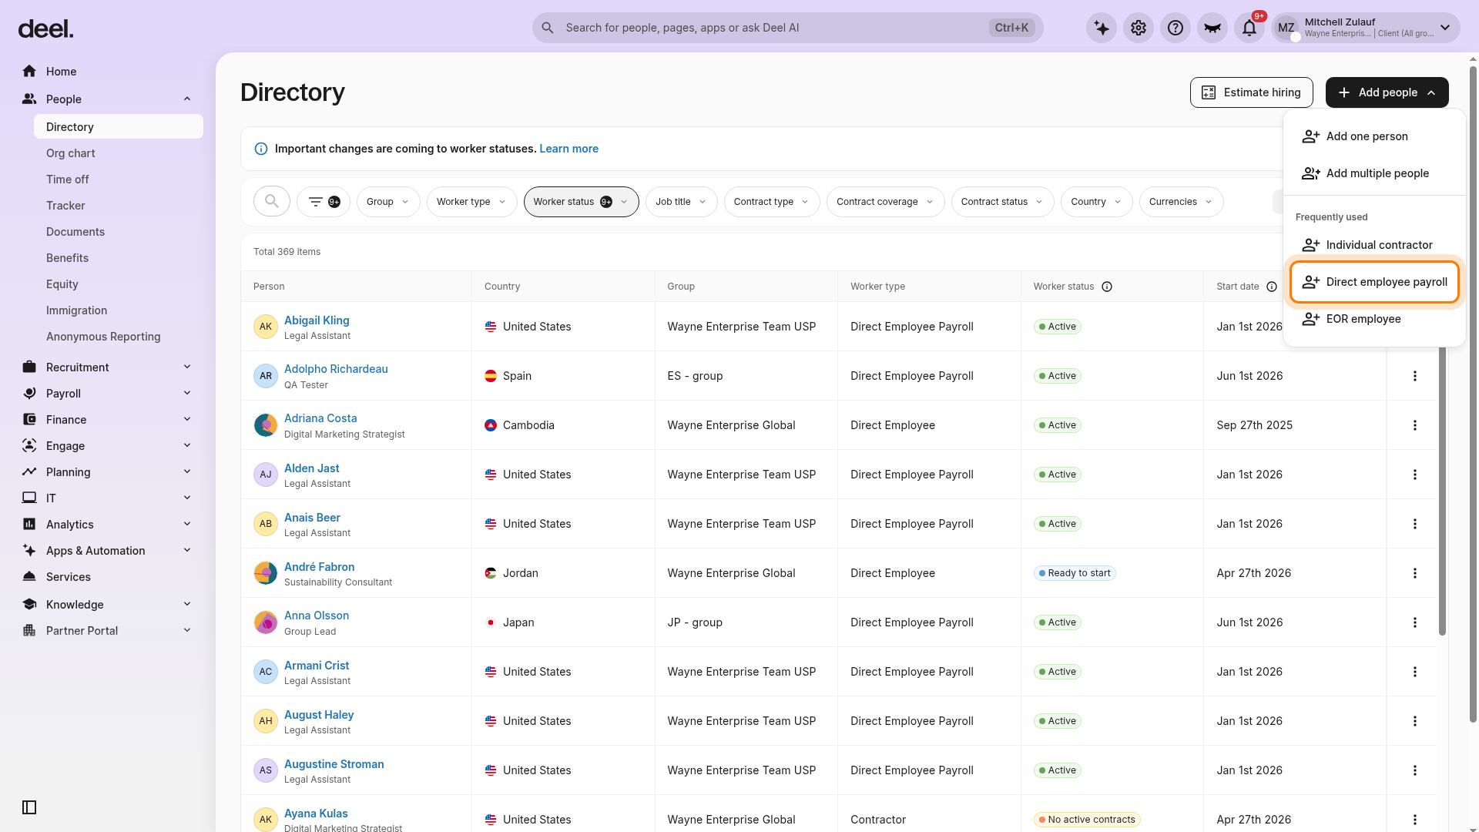The width and height of the screenshot is (1479, 832).
Task: Expand the Analytics sidebar section
Action: pos(187,524)
